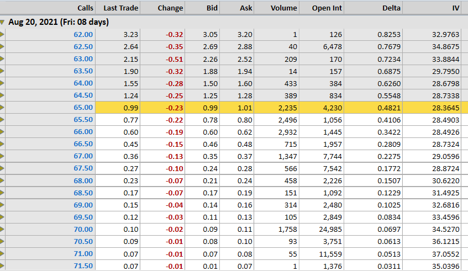Expand the 62.00 strike row arrow

pyautogui.click(x=2, y=35)
